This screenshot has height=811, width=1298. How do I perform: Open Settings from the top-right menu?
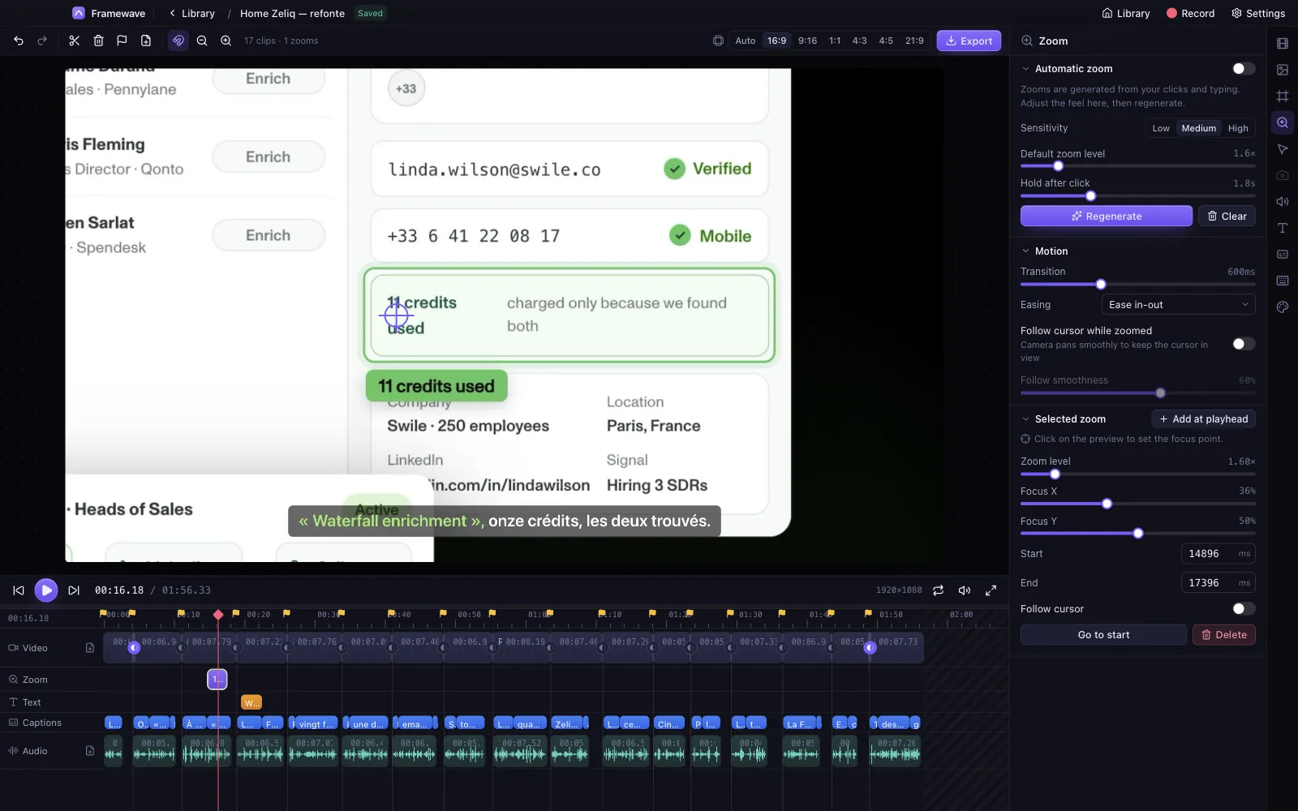1258,14
